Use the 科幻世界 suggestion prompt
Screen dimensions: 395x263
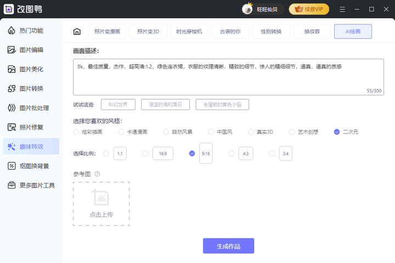[118, 105]
